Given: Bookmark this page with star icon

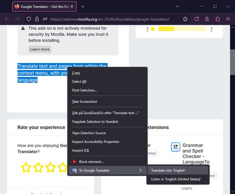Looking at the screenshot, I should click(x=185, y=19).
